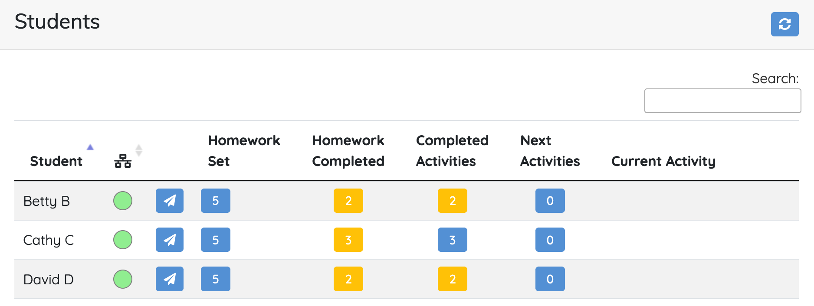Click the refresh students button
This screenshot has width=814, height=306.
(784, 24)
